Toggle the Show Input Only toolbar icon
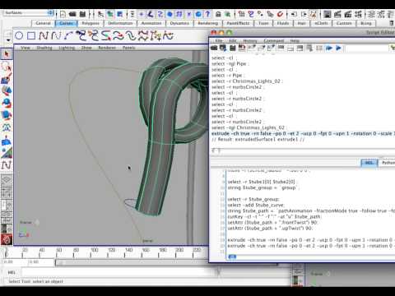 click(x=290, y=49)
